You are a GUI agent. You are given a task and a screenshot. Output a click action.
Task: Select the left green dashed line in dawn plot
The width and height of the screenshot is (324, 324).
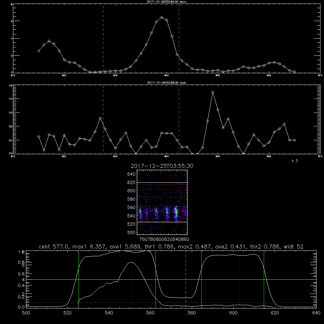(x=103, y=39)
